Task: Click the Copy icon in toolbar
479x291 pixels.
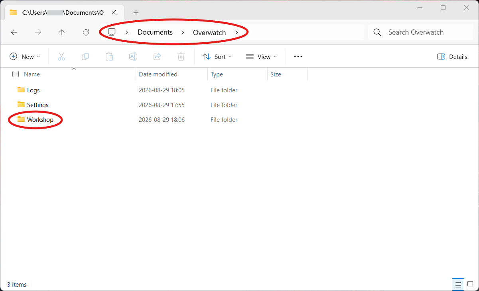Action: 85,57
